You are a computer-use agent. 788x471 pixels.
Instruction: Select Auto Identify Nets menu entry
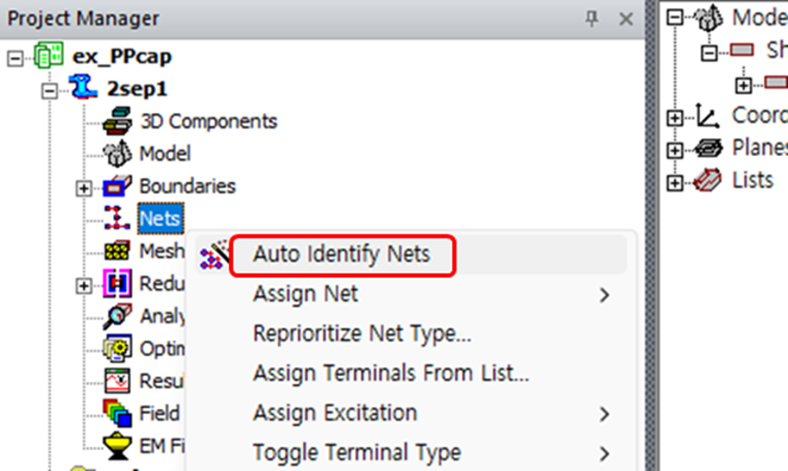(341, 255)
